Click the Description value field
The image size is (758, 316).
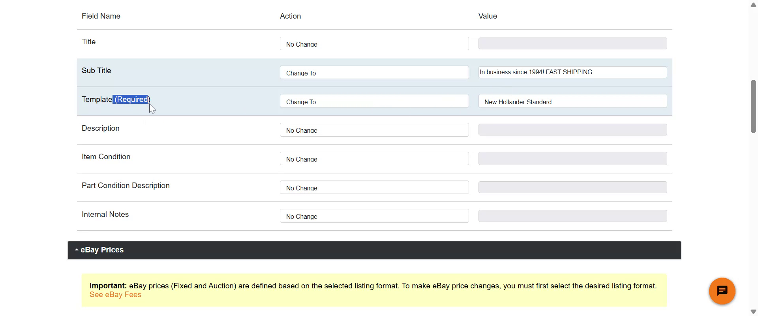point(572,130)
